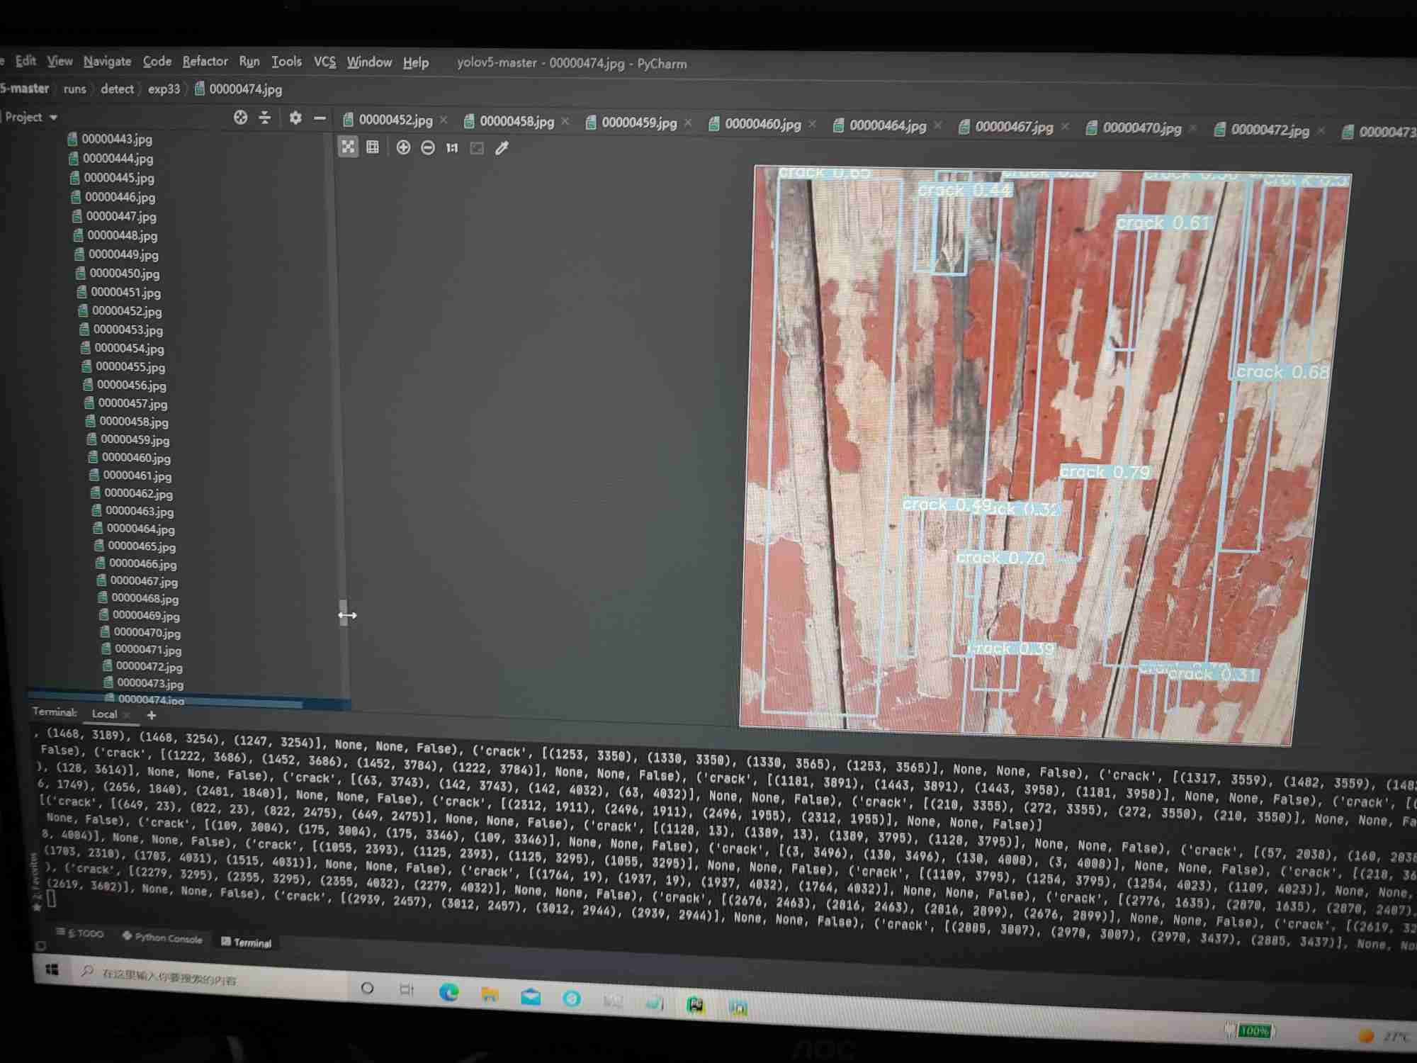Click the Zoom In magnifier icon
Screen dimensions: 1417x1063
coord(403,147)
